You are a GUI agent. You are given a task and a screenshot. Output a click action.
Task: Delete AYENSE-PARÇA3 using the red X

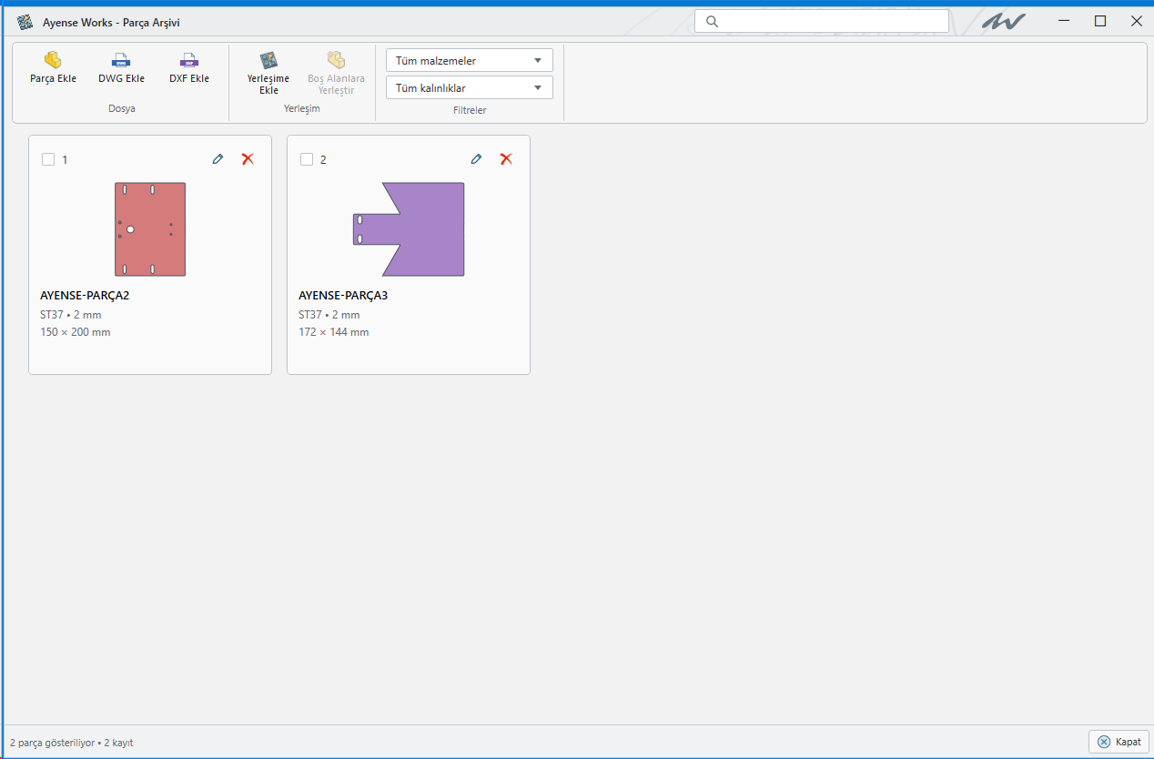tap(506, 159)
